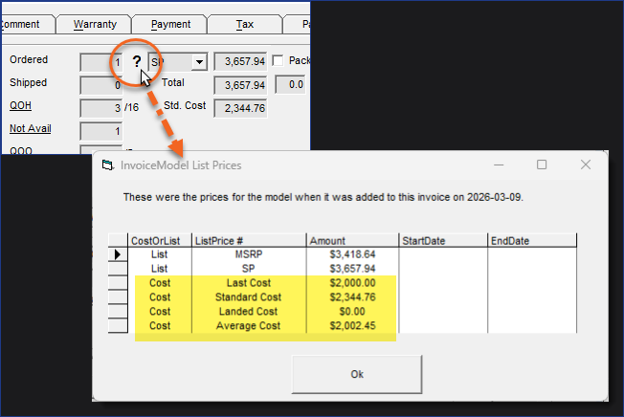The width and height of the screenshot is (624, 417).
Task: Open the Not Avail link
Action: [x=30, y=128]
